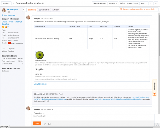The height and width of the screenshot is (128, 160).
Task: Open Metals Javelin Factory Of Dingzhou link
Action: click(12, 23)
